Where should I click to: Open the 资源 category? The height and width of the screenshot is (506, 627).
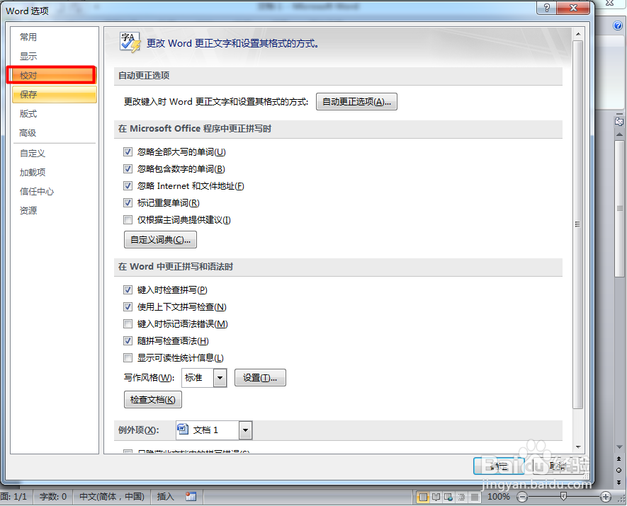click(28, 210)
